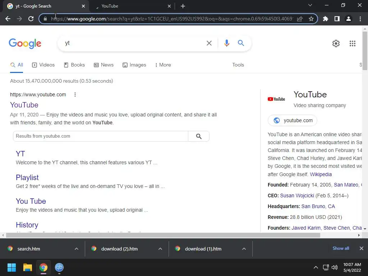Click the vertical page scrollbar thumb

pyautogui.click(x=365, y=51)
